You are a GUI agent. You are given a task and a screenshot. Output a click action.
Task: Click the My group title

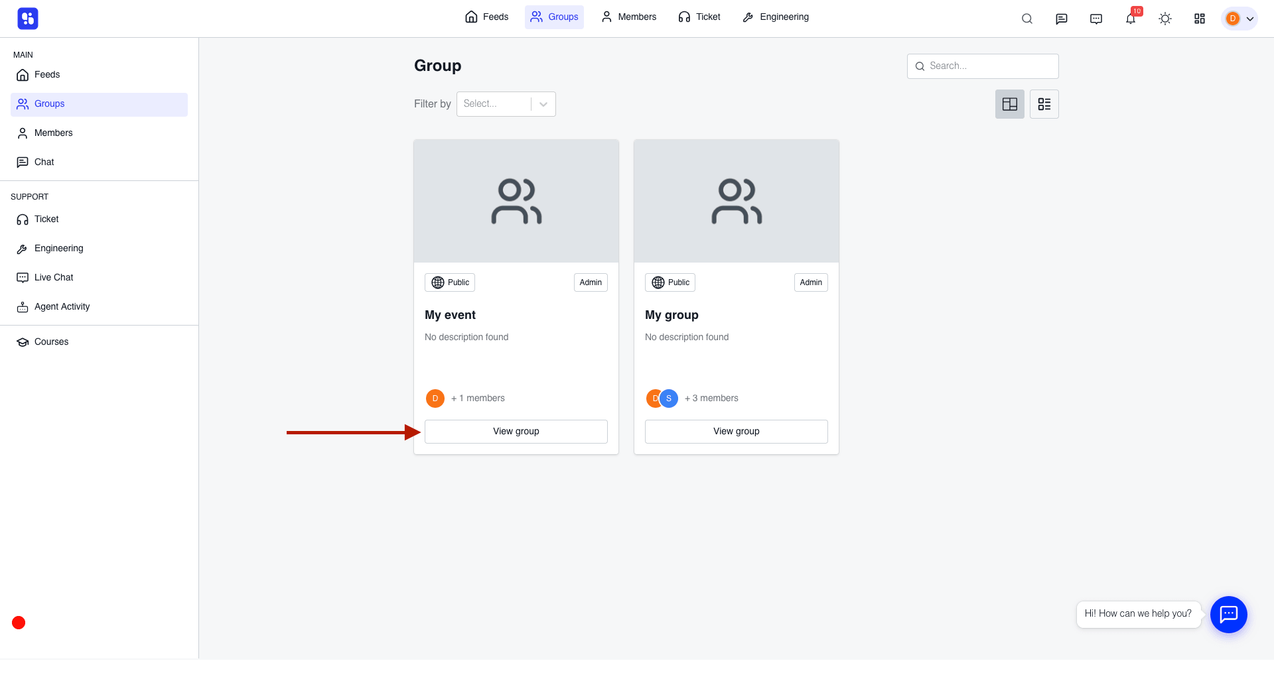(672, 315)
